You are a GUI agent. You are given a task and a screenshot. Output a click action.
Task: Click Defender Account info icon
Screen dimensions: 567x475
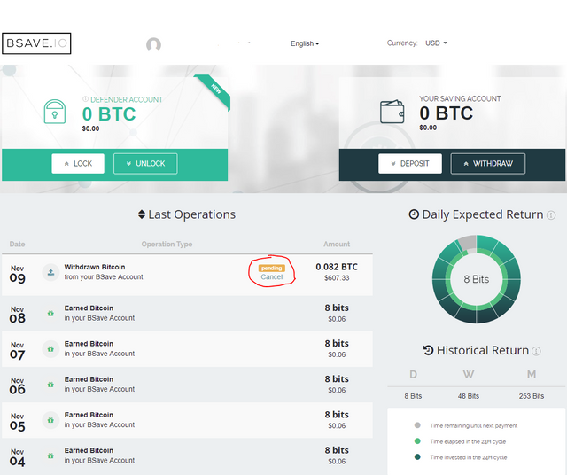85,99
